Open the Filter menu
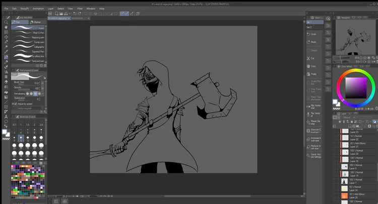 pos(80,9)
